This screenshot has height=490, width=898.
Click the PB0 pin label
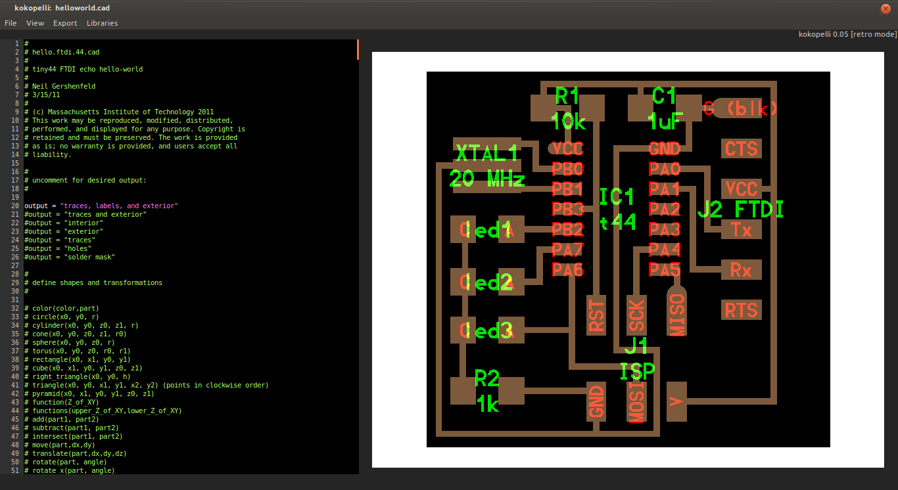(567, 169)
